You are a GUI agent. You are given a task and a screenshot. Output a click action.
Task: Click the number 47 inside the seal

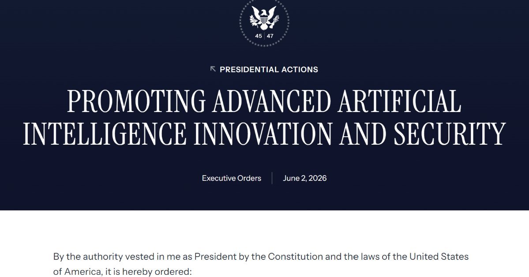[x=270, y=36]
